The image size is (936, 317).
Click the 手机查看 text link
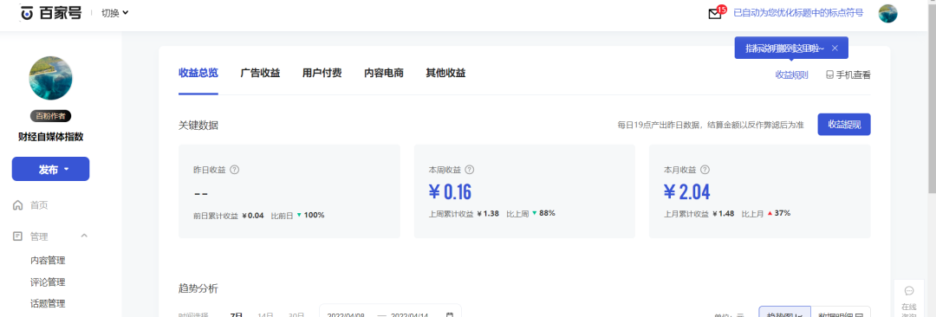point(853,74)
